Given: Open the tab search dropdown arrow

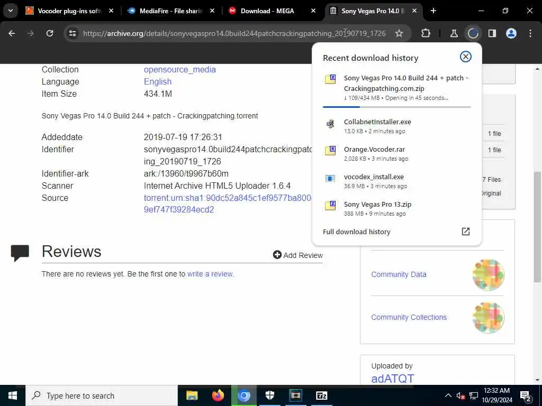Looking at the screenshot, I should tap(11, 11).
